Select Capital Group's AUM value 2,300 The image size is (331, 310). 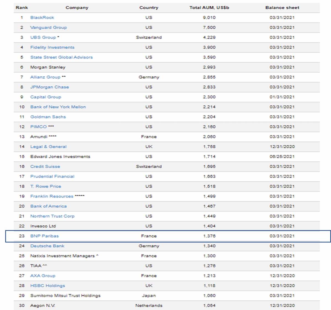pos(209,97)
